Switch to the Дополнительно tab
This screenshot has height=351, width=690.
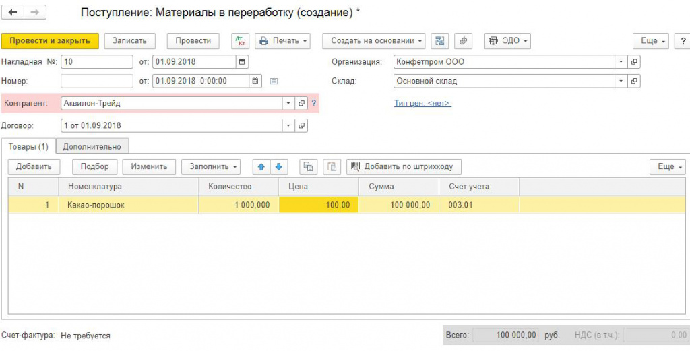click(x=92, y=146)
